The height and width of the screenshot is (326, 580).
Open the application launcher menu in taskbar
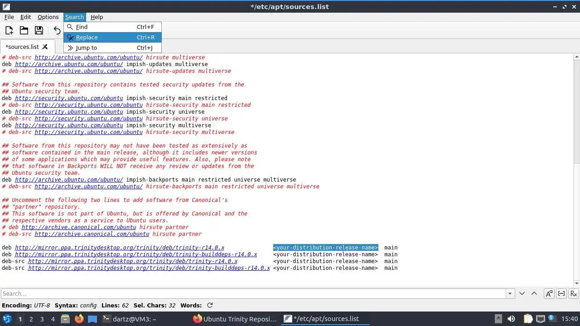point(7,319)
